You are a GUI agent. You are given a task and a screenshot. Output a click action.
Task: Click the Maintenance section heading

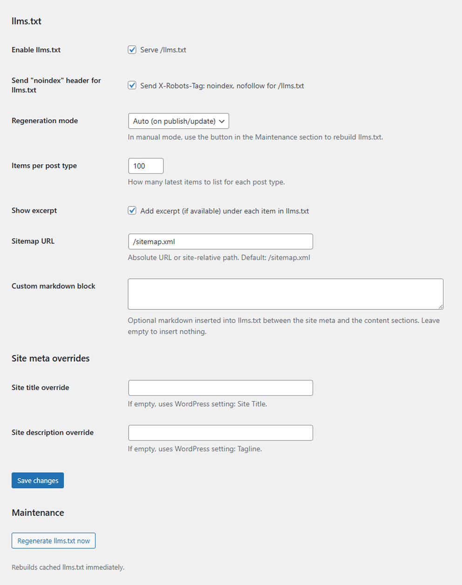[38, 512]
